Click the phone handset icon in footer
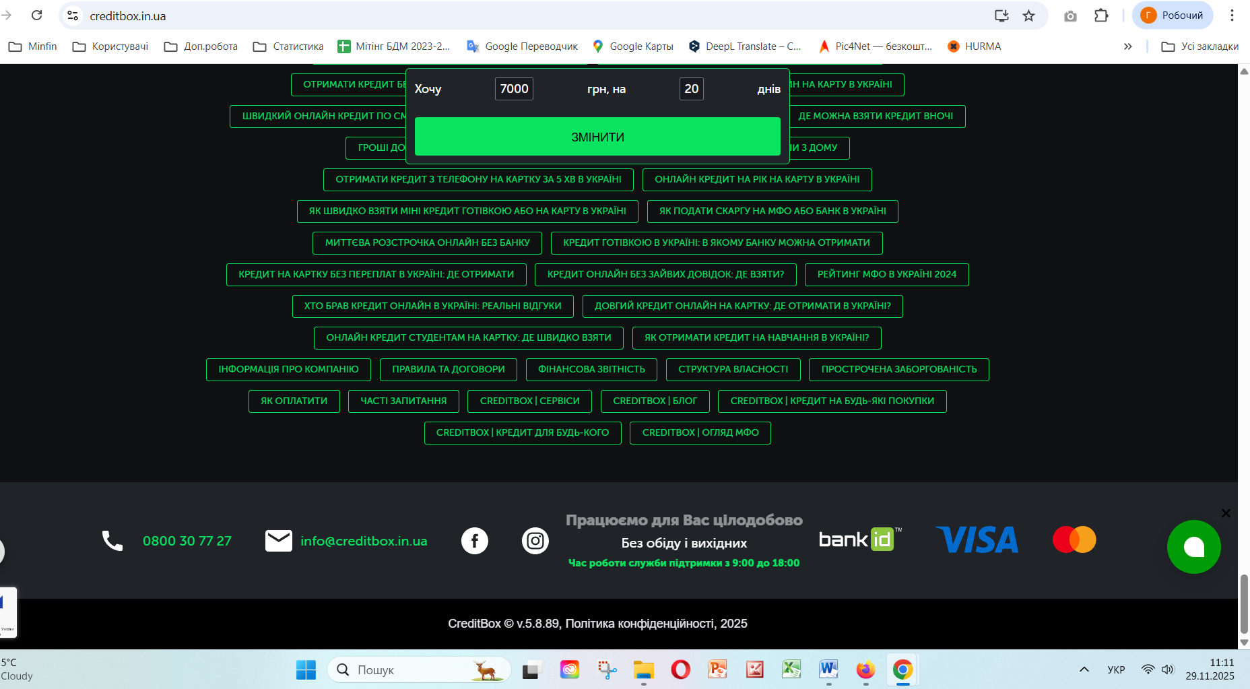Image resolution: width=1250 pixels, height=689 pixels. point(112,541)
